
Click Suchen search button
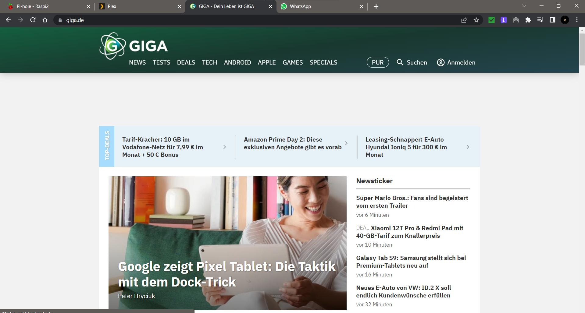click(412, 62)
